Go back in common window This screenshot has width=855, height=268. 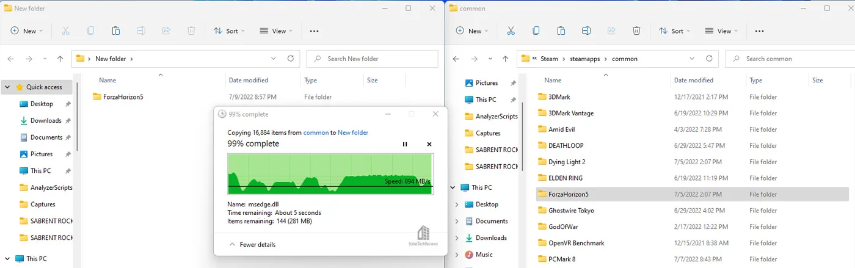(456, 59)
